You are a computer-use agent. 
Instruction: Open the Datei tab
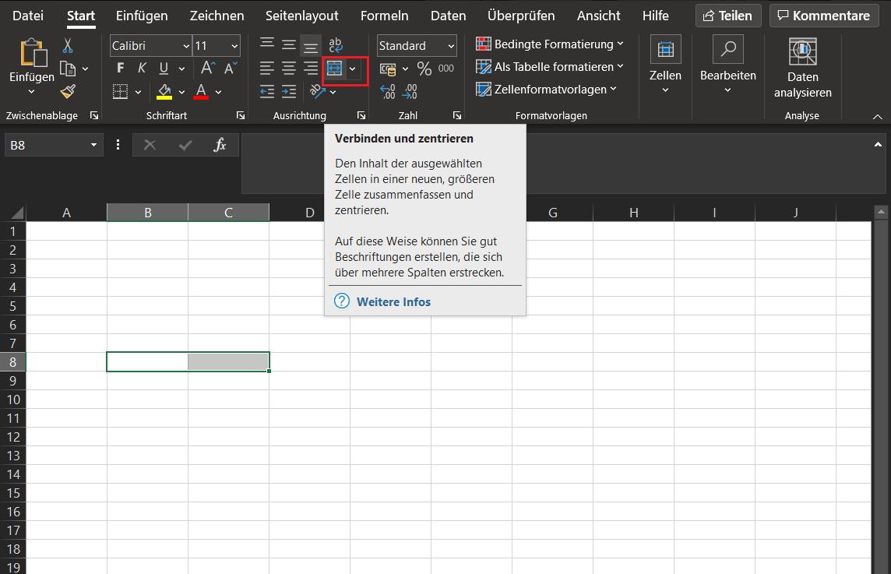click(x=28, y=16)
